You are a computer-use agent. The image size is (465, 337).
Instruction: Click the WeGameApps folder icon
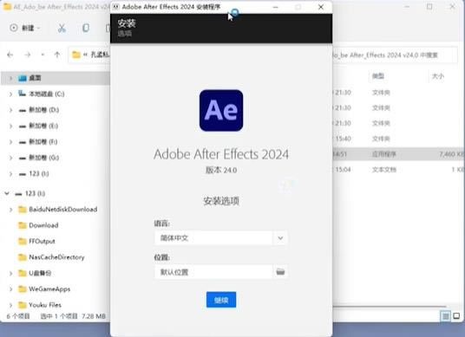(23, 289)
